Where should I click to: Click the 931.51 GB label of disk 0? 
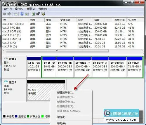click(x=10, y=66)
